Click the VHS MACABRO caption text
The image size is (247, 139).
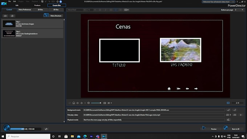[182, 65]
